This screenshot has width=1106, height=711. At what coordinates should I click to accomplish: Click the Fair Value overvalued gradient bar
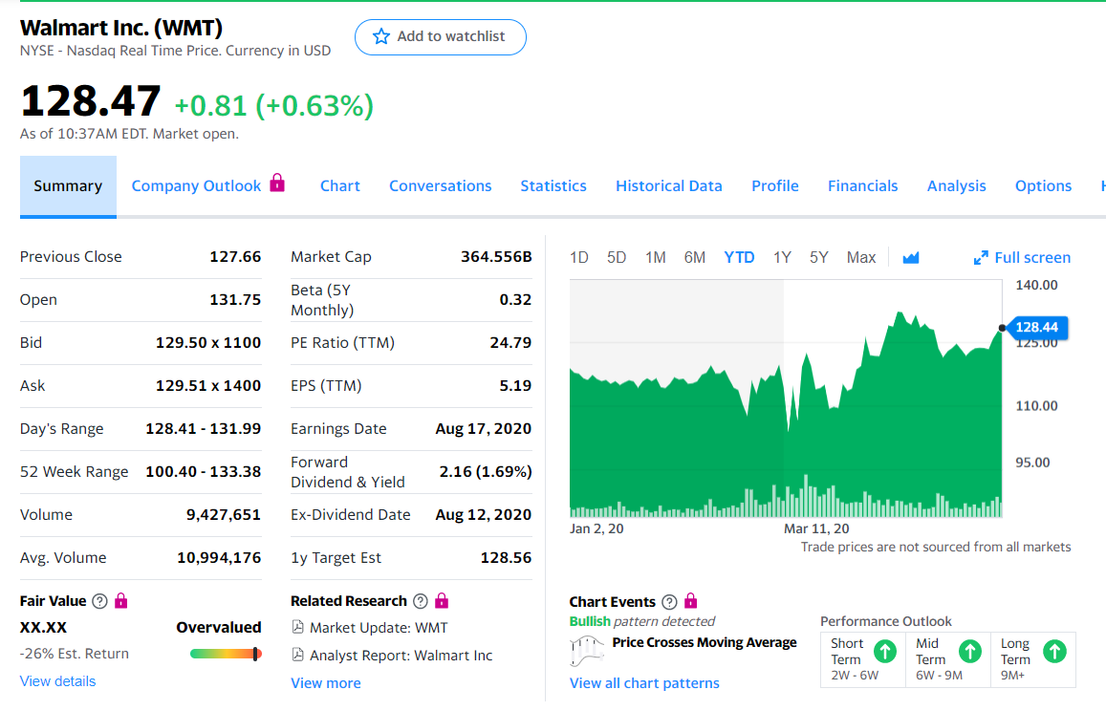[226, 654]
